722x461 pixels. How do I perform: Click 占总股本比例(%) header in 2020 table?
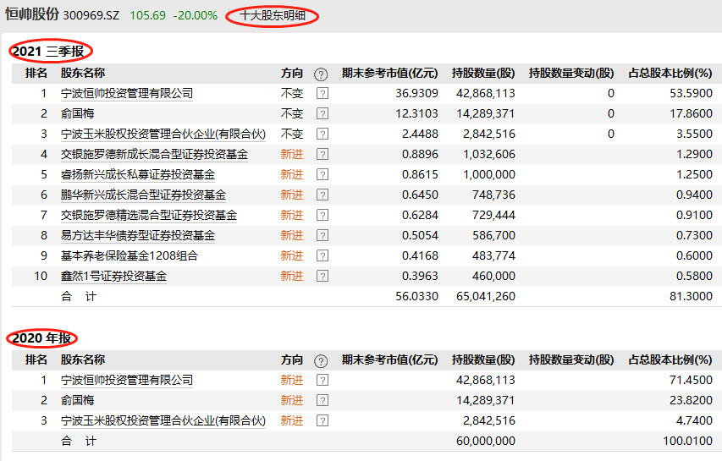[x=670, y=359]
